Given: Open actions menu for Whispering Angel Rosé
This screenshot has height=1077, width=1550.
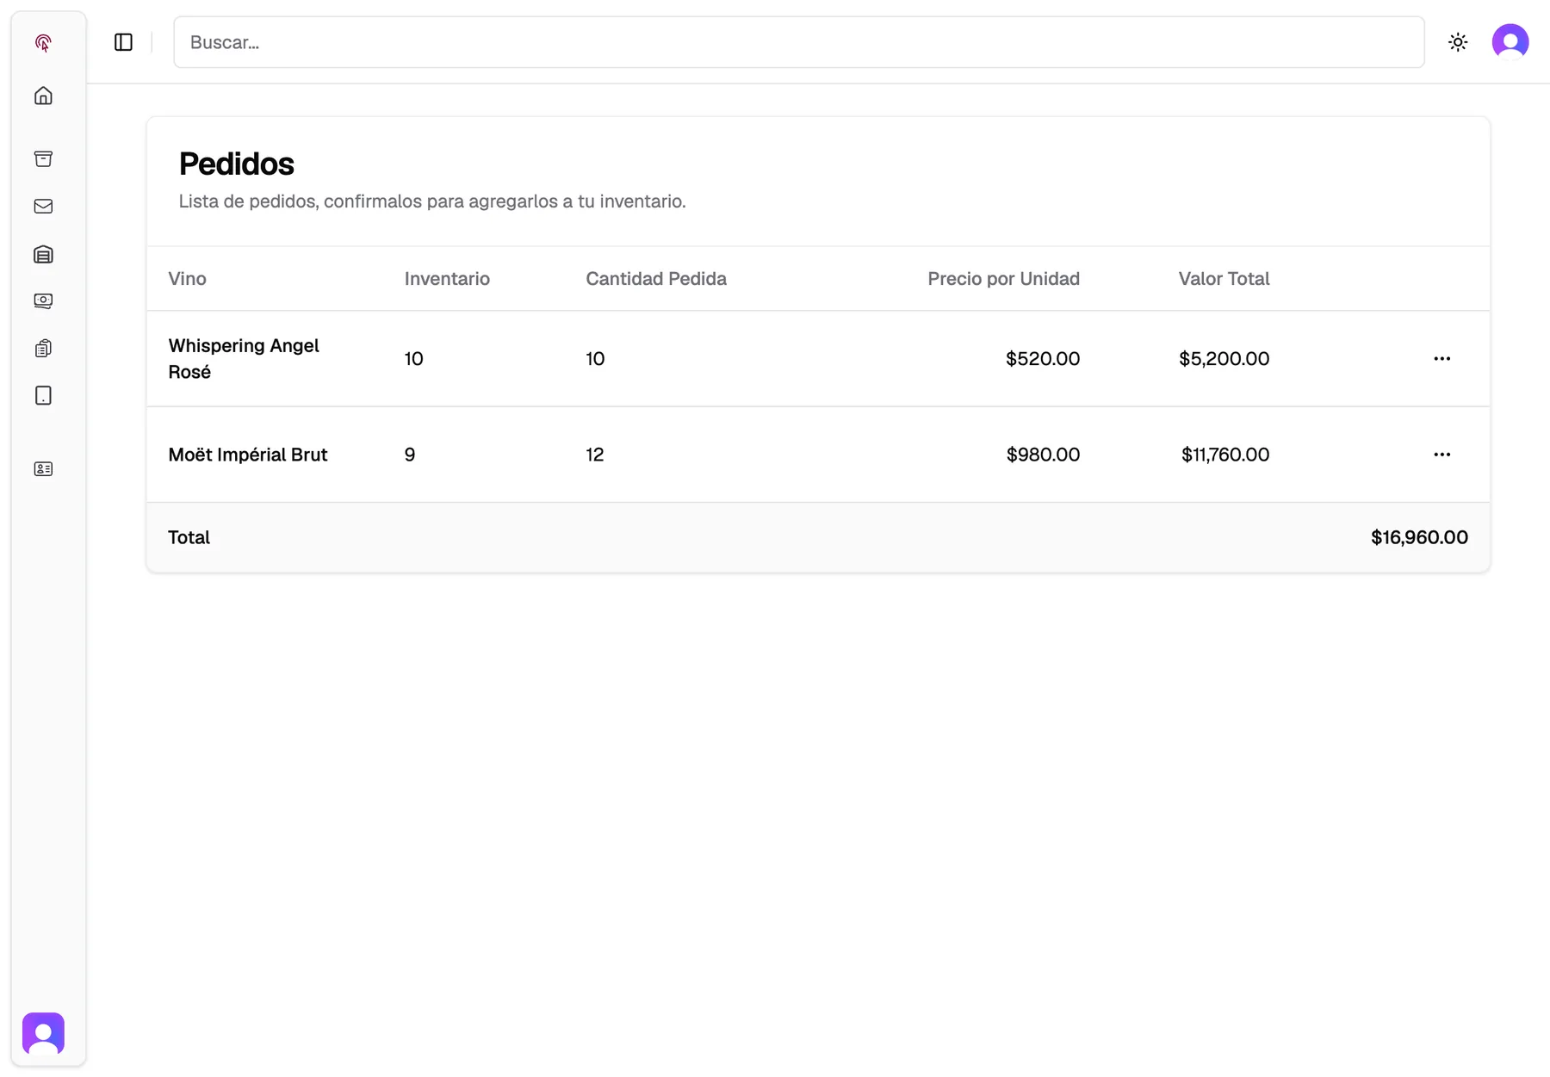Looking at the screenshot, I should click(1442, 358).
